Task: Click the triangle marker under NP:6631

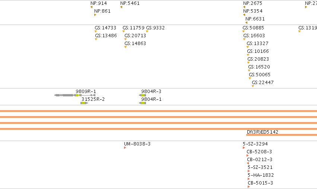Action: [246, 23]
